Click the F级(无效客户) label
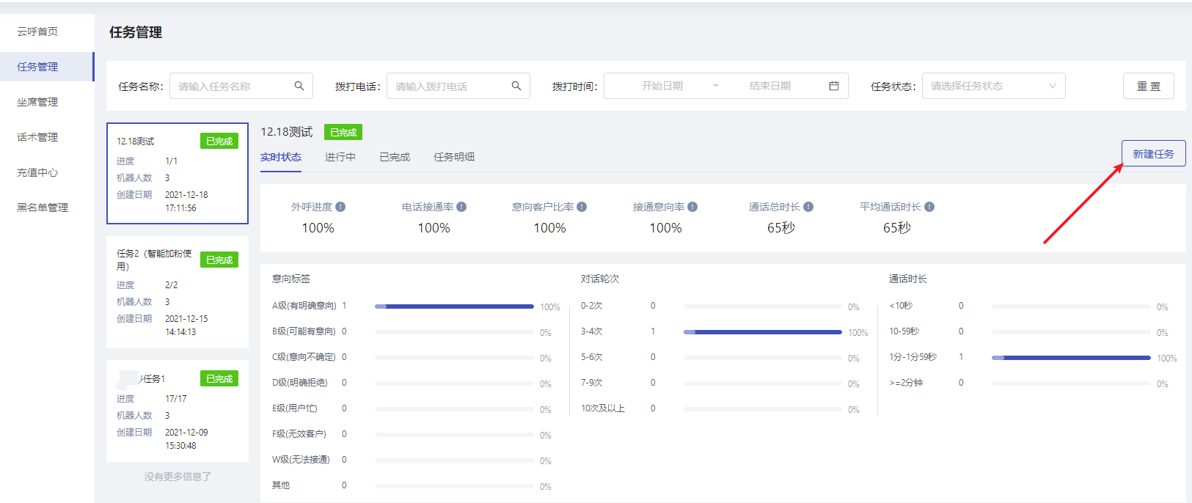Viewport: 1192px width, 503px height. [299, 434]
